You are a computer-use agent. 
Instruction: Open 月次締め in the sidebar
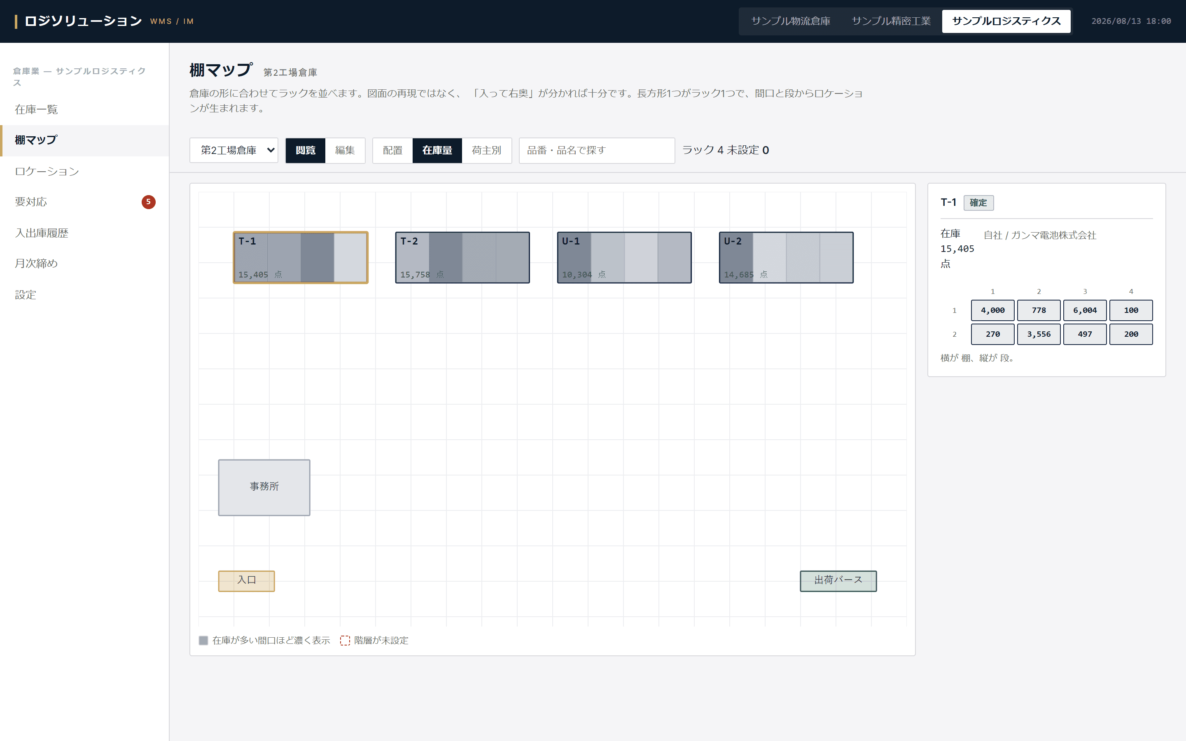point(84,263)
